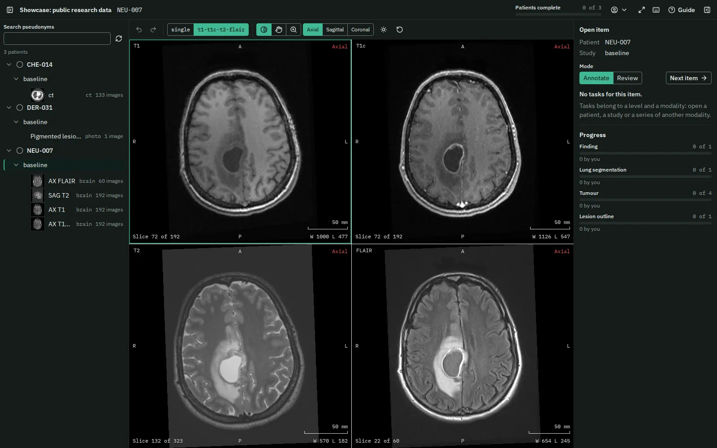Activate the T2 viewport image
Viewport: 717px width, 448px height.
(x=240, y=346)
